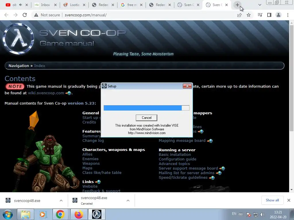Click the Setup installation progress bar

(x=146, y=108)
